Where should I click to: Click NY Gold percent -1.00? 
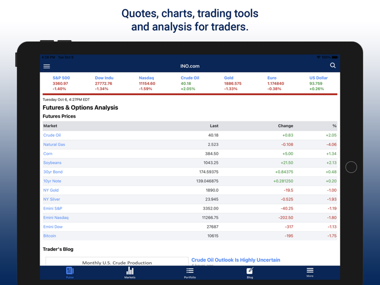coord(332,190)
